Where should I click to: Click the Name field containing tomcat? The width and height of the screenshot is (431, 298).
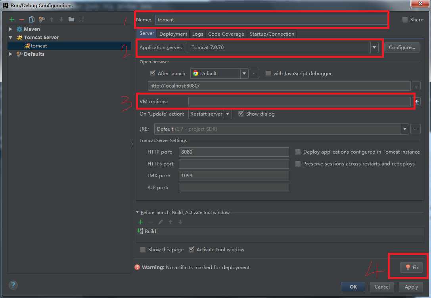271,20
